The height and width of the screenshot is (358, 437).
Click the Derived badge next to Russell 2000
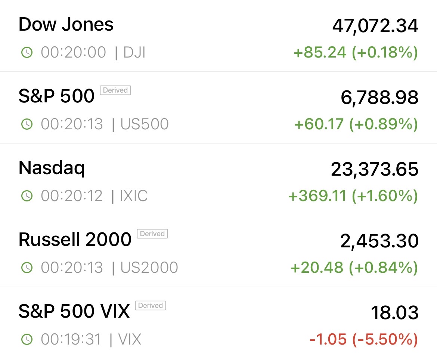(152, 234)
